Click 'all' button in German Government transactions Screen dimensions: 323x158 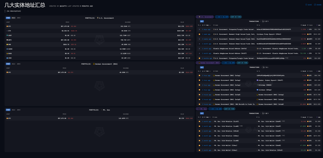202,67
